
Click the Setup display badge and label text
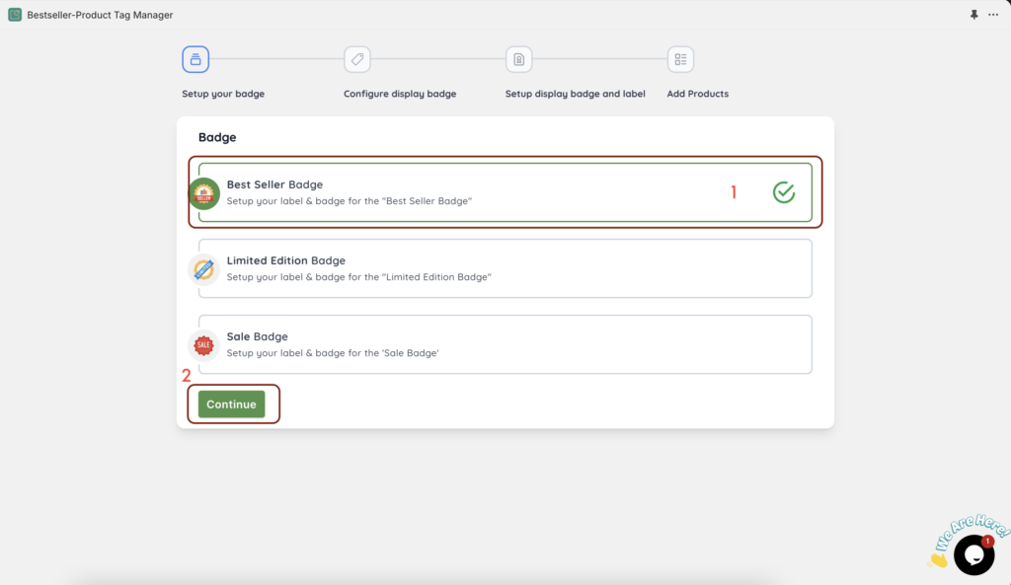coord(576,94)
